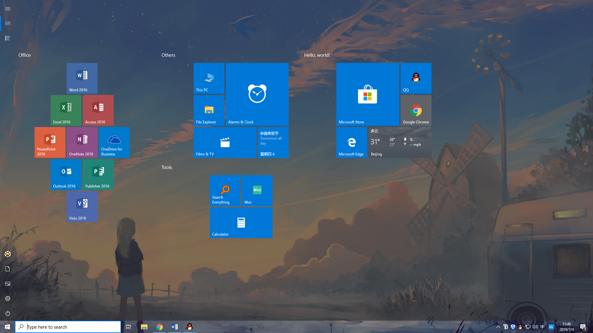Switch to the All apps list view
593x333 pixels.
tap(8, 38)
